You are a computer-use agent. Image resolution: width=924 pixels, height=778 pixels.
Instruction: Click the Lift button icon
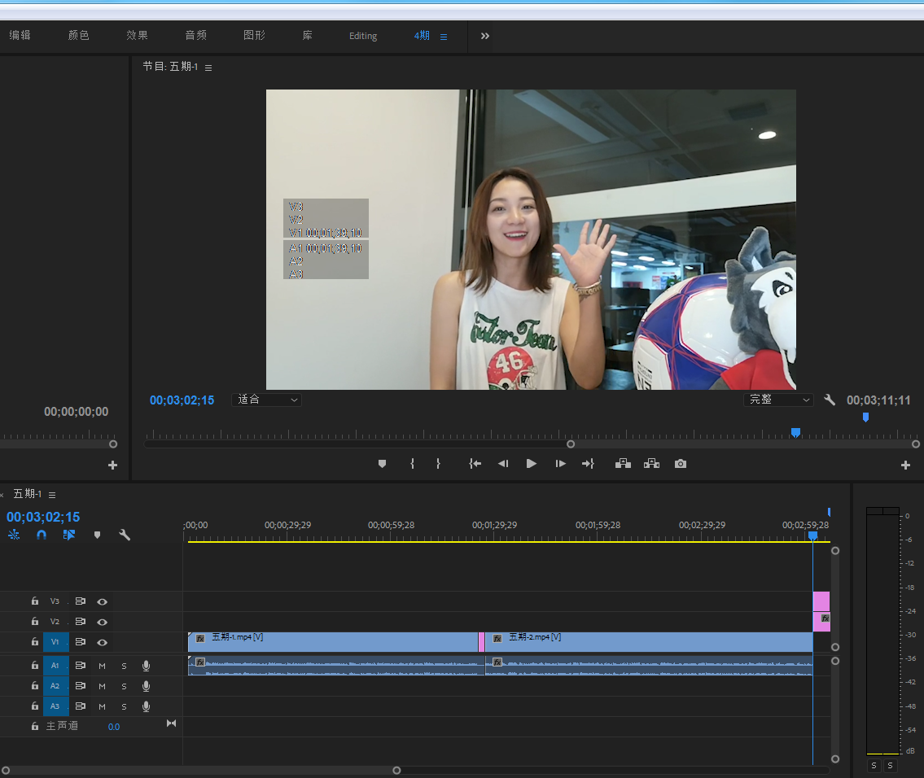(624, 464)
